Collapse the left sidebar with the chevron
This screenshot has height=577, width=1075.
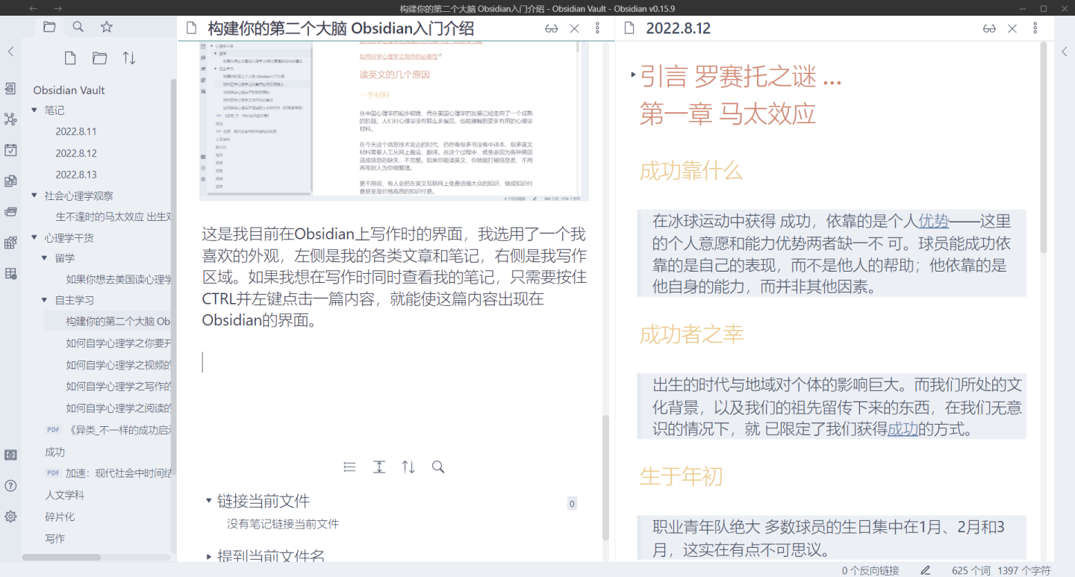click(10, 52)
